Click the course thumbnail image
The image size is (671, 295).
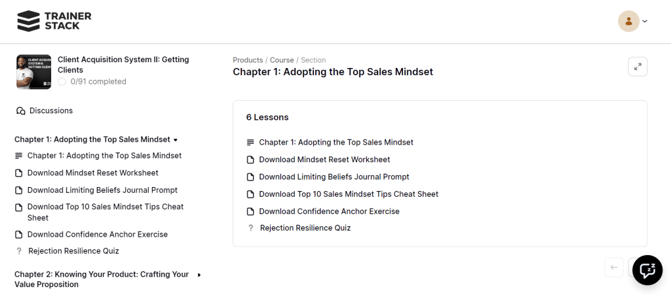[x=34, y=71]
